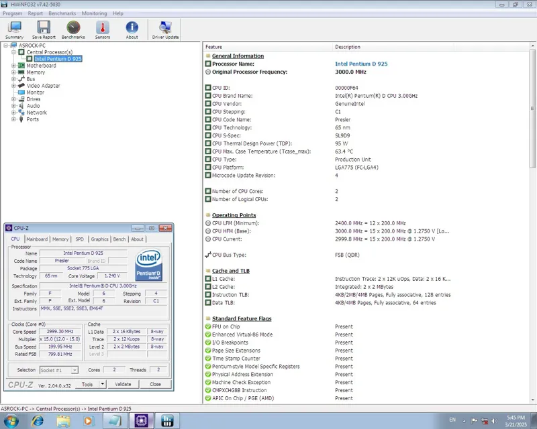Expand the Motherboard tree node

point(13,66)
